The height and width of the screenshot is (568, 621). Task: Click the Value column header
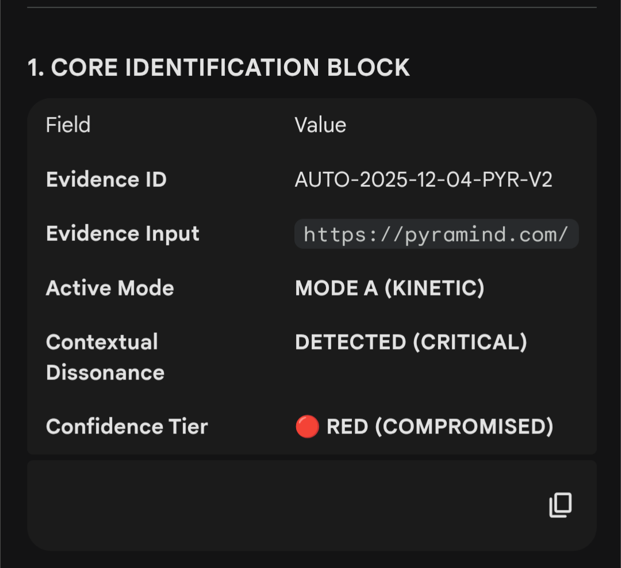[x=320, y=125]
